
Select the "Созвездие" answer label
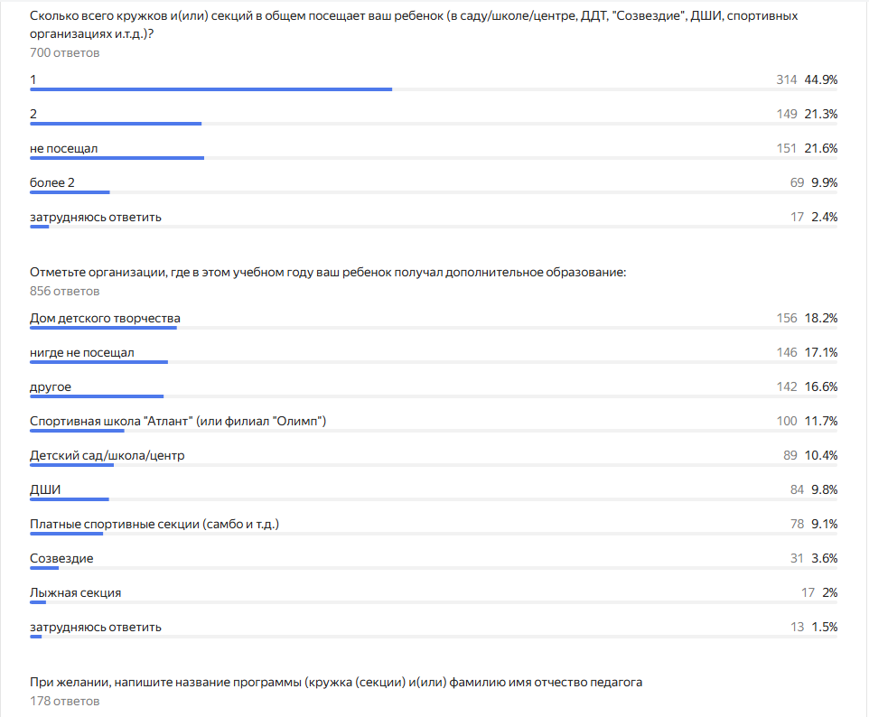tap(61, 558)
